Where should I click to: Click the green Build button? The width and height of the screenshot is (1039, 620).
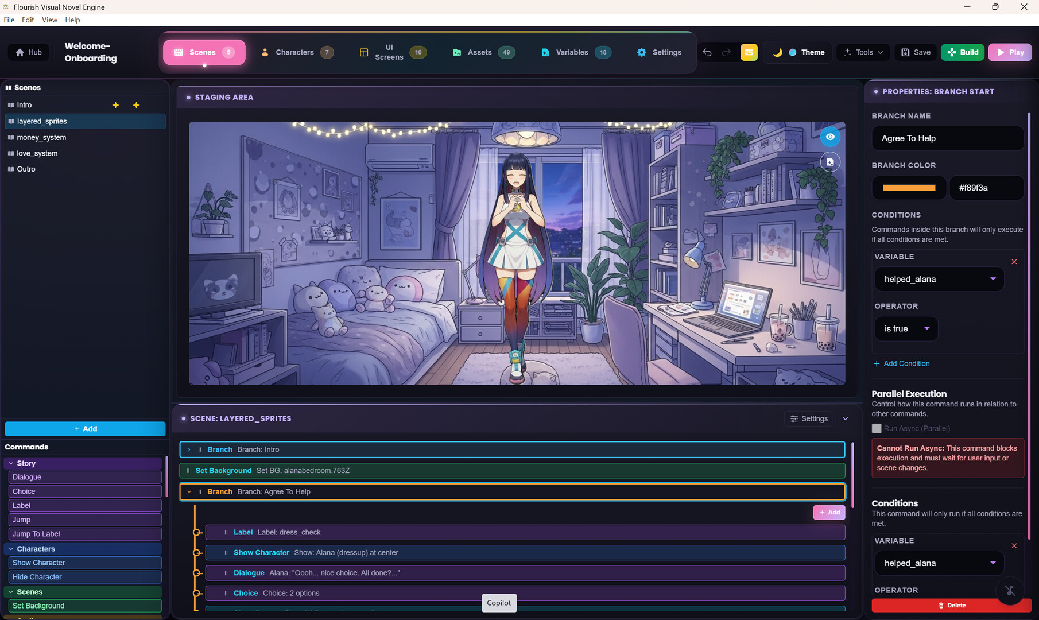pos(963,52)
